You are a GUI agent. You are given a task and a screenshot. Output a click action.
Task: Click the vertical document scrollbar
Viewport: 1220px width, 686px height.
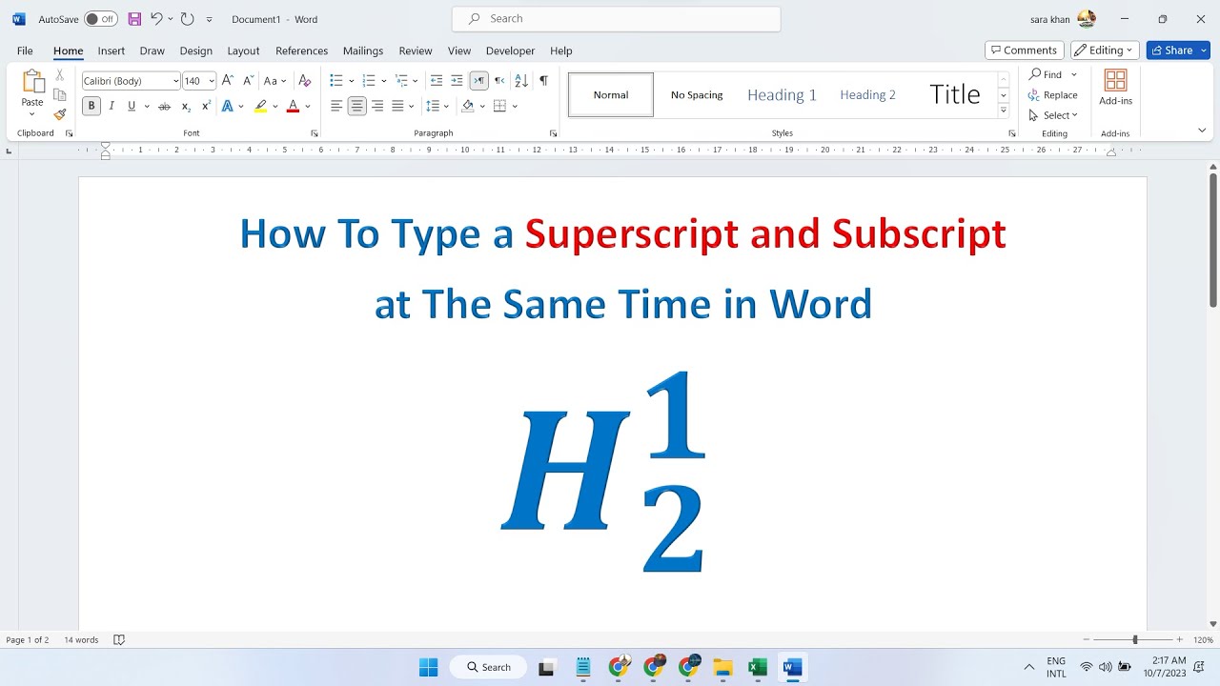[x=1213, y=240]
